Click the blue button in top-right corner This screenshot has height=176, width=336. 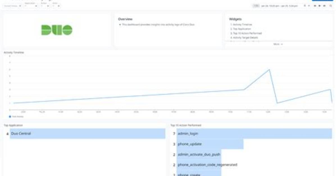pos(322,1)
